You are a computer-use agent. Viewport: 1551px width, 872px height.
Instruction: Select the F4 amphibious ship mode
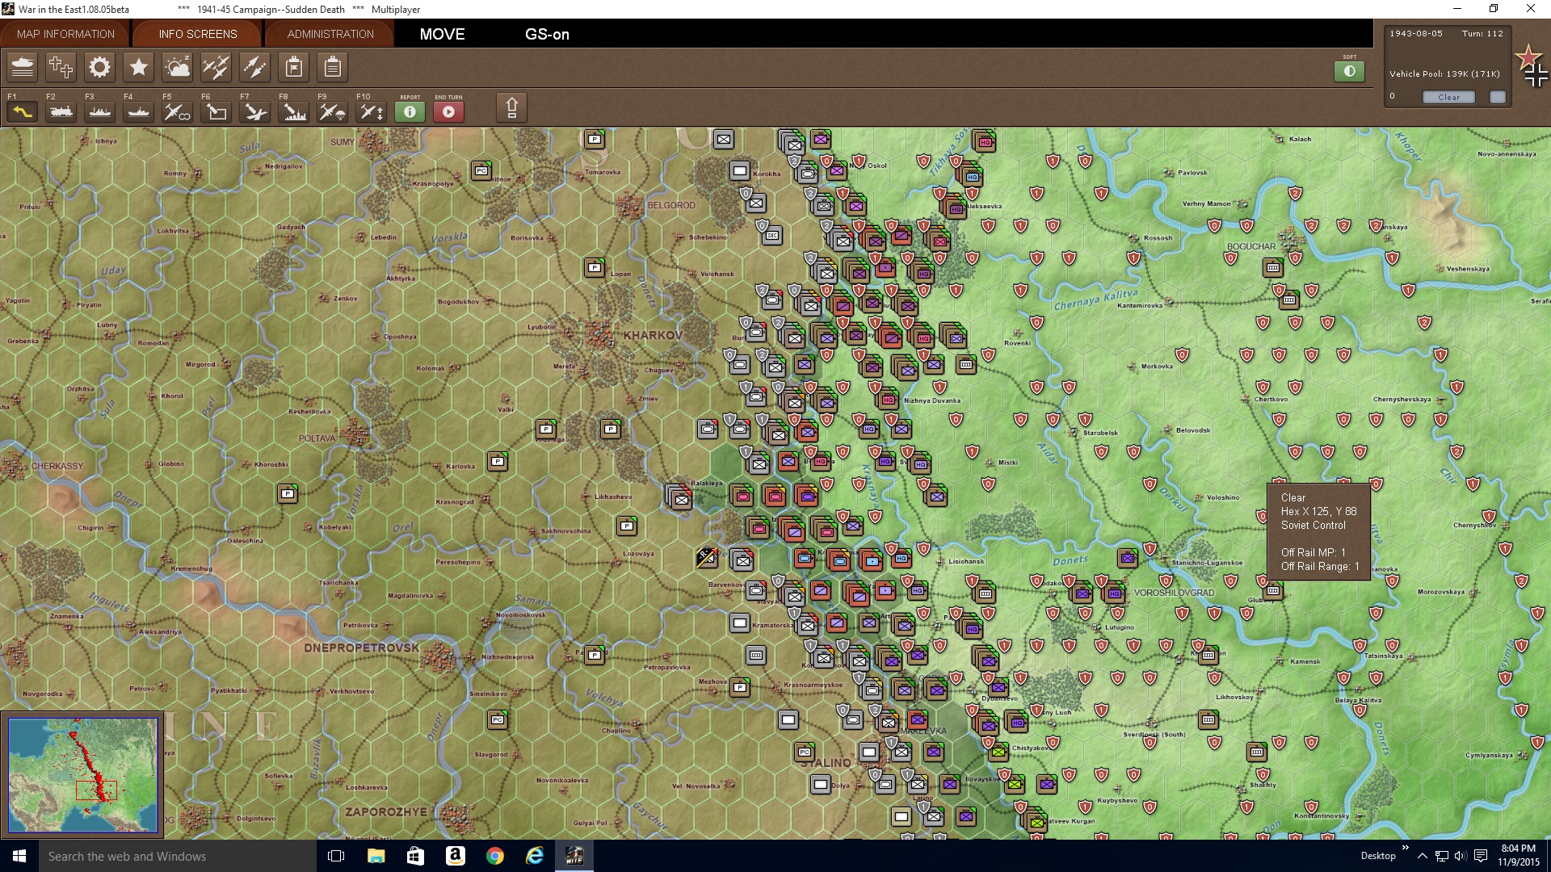click(139, 112)
